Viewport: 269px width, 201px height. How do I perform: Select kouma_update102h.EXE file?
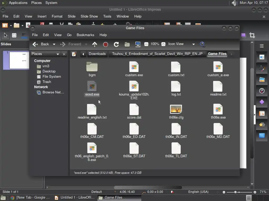(134, 90)
